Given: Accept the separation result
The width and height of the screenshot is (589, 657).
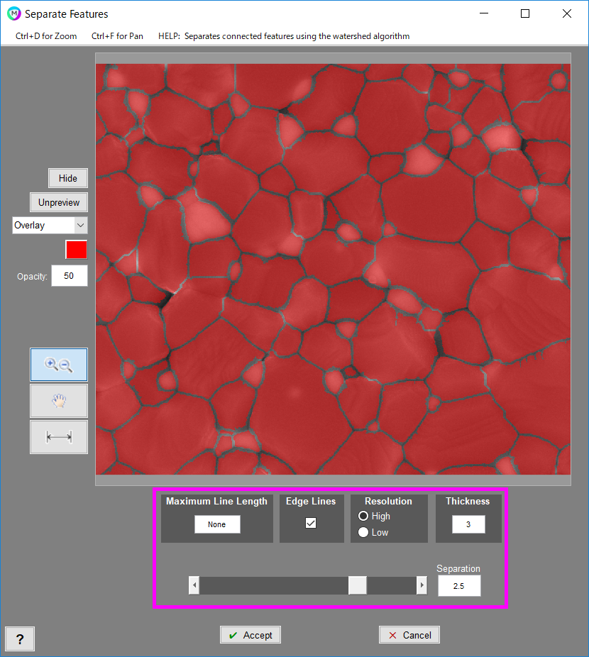Looking at the screenshot, I should click(251, 635).
